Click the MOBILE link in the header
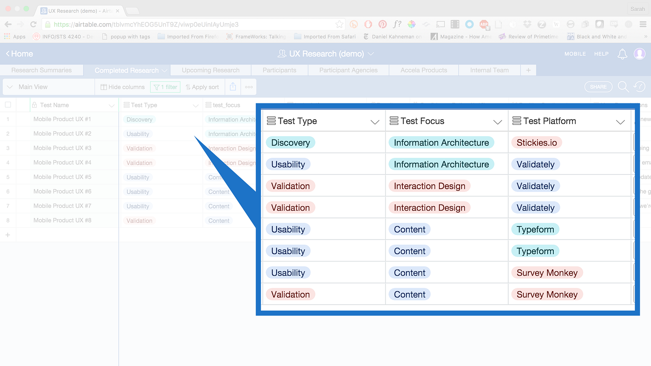651x366 pixels. tap(575, 54)
